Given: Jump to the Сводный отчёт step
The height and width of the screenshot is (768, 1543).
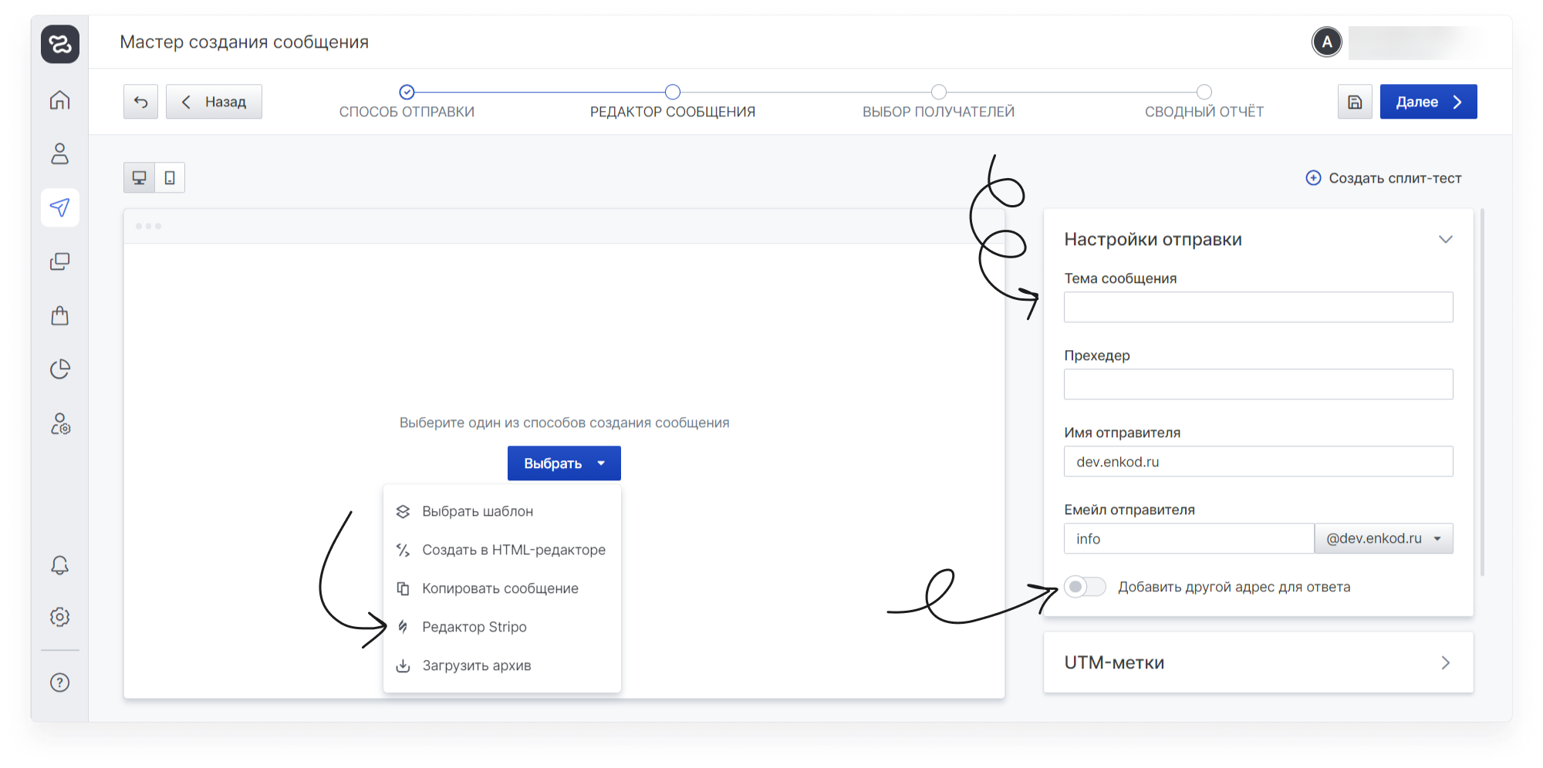Looking at the screenshot, I should tap(1204, 103).
